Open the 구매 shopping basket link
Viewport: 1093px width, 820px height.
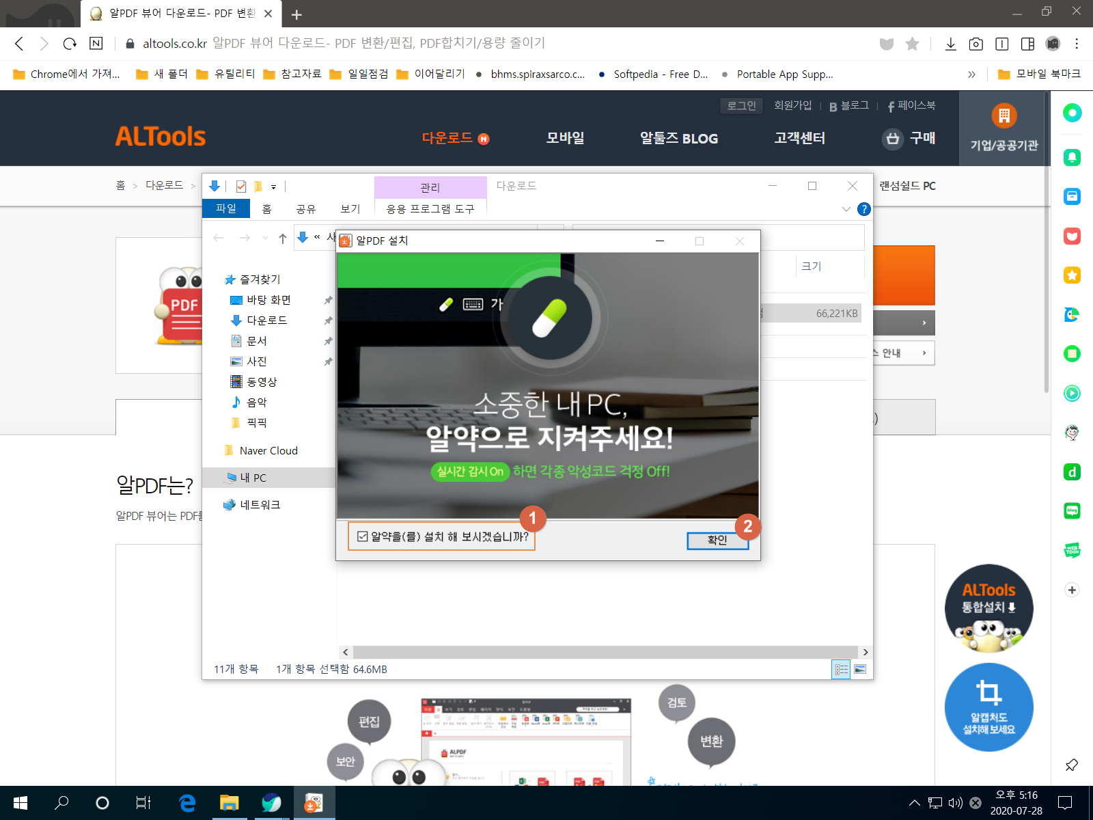point(909,138)
